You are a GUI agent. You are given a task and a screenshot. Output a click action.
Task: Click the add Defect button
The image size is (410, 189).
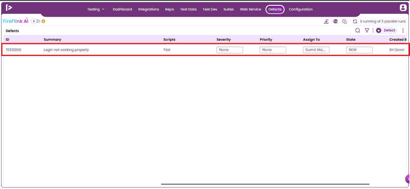tap(386, 30)
